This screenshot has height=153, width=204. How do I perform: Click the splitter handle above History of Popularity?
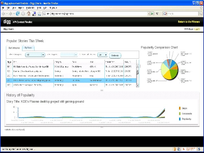point(102,90)
